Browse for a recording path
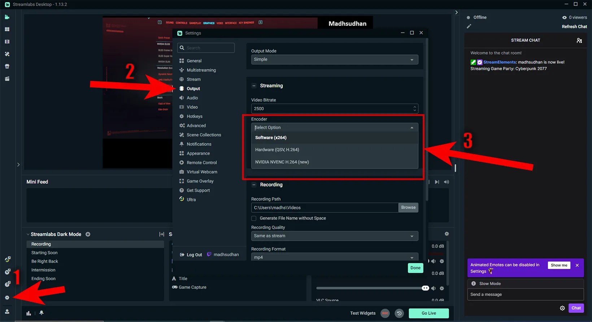592x322 pixels. pos(408,208)
